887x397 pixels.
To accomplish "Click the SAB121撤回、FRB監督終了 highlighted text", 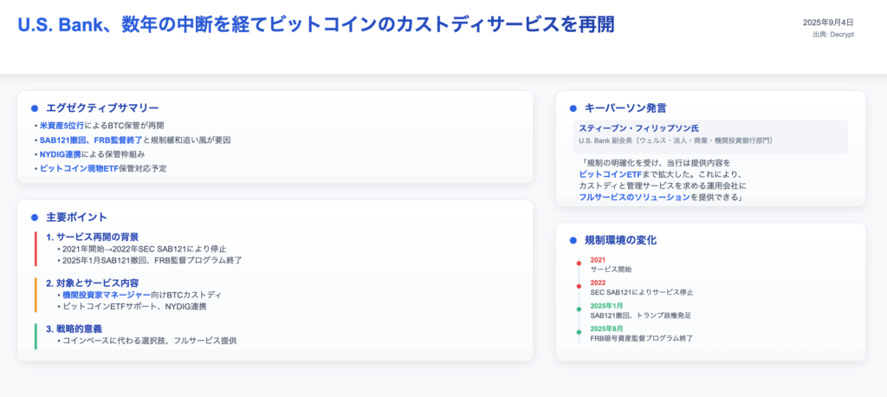I will coord(91,140).
